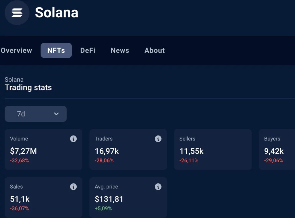Click the Solana logo icon
The width and height of the screenshot is (295, 218).
point(17,13)
